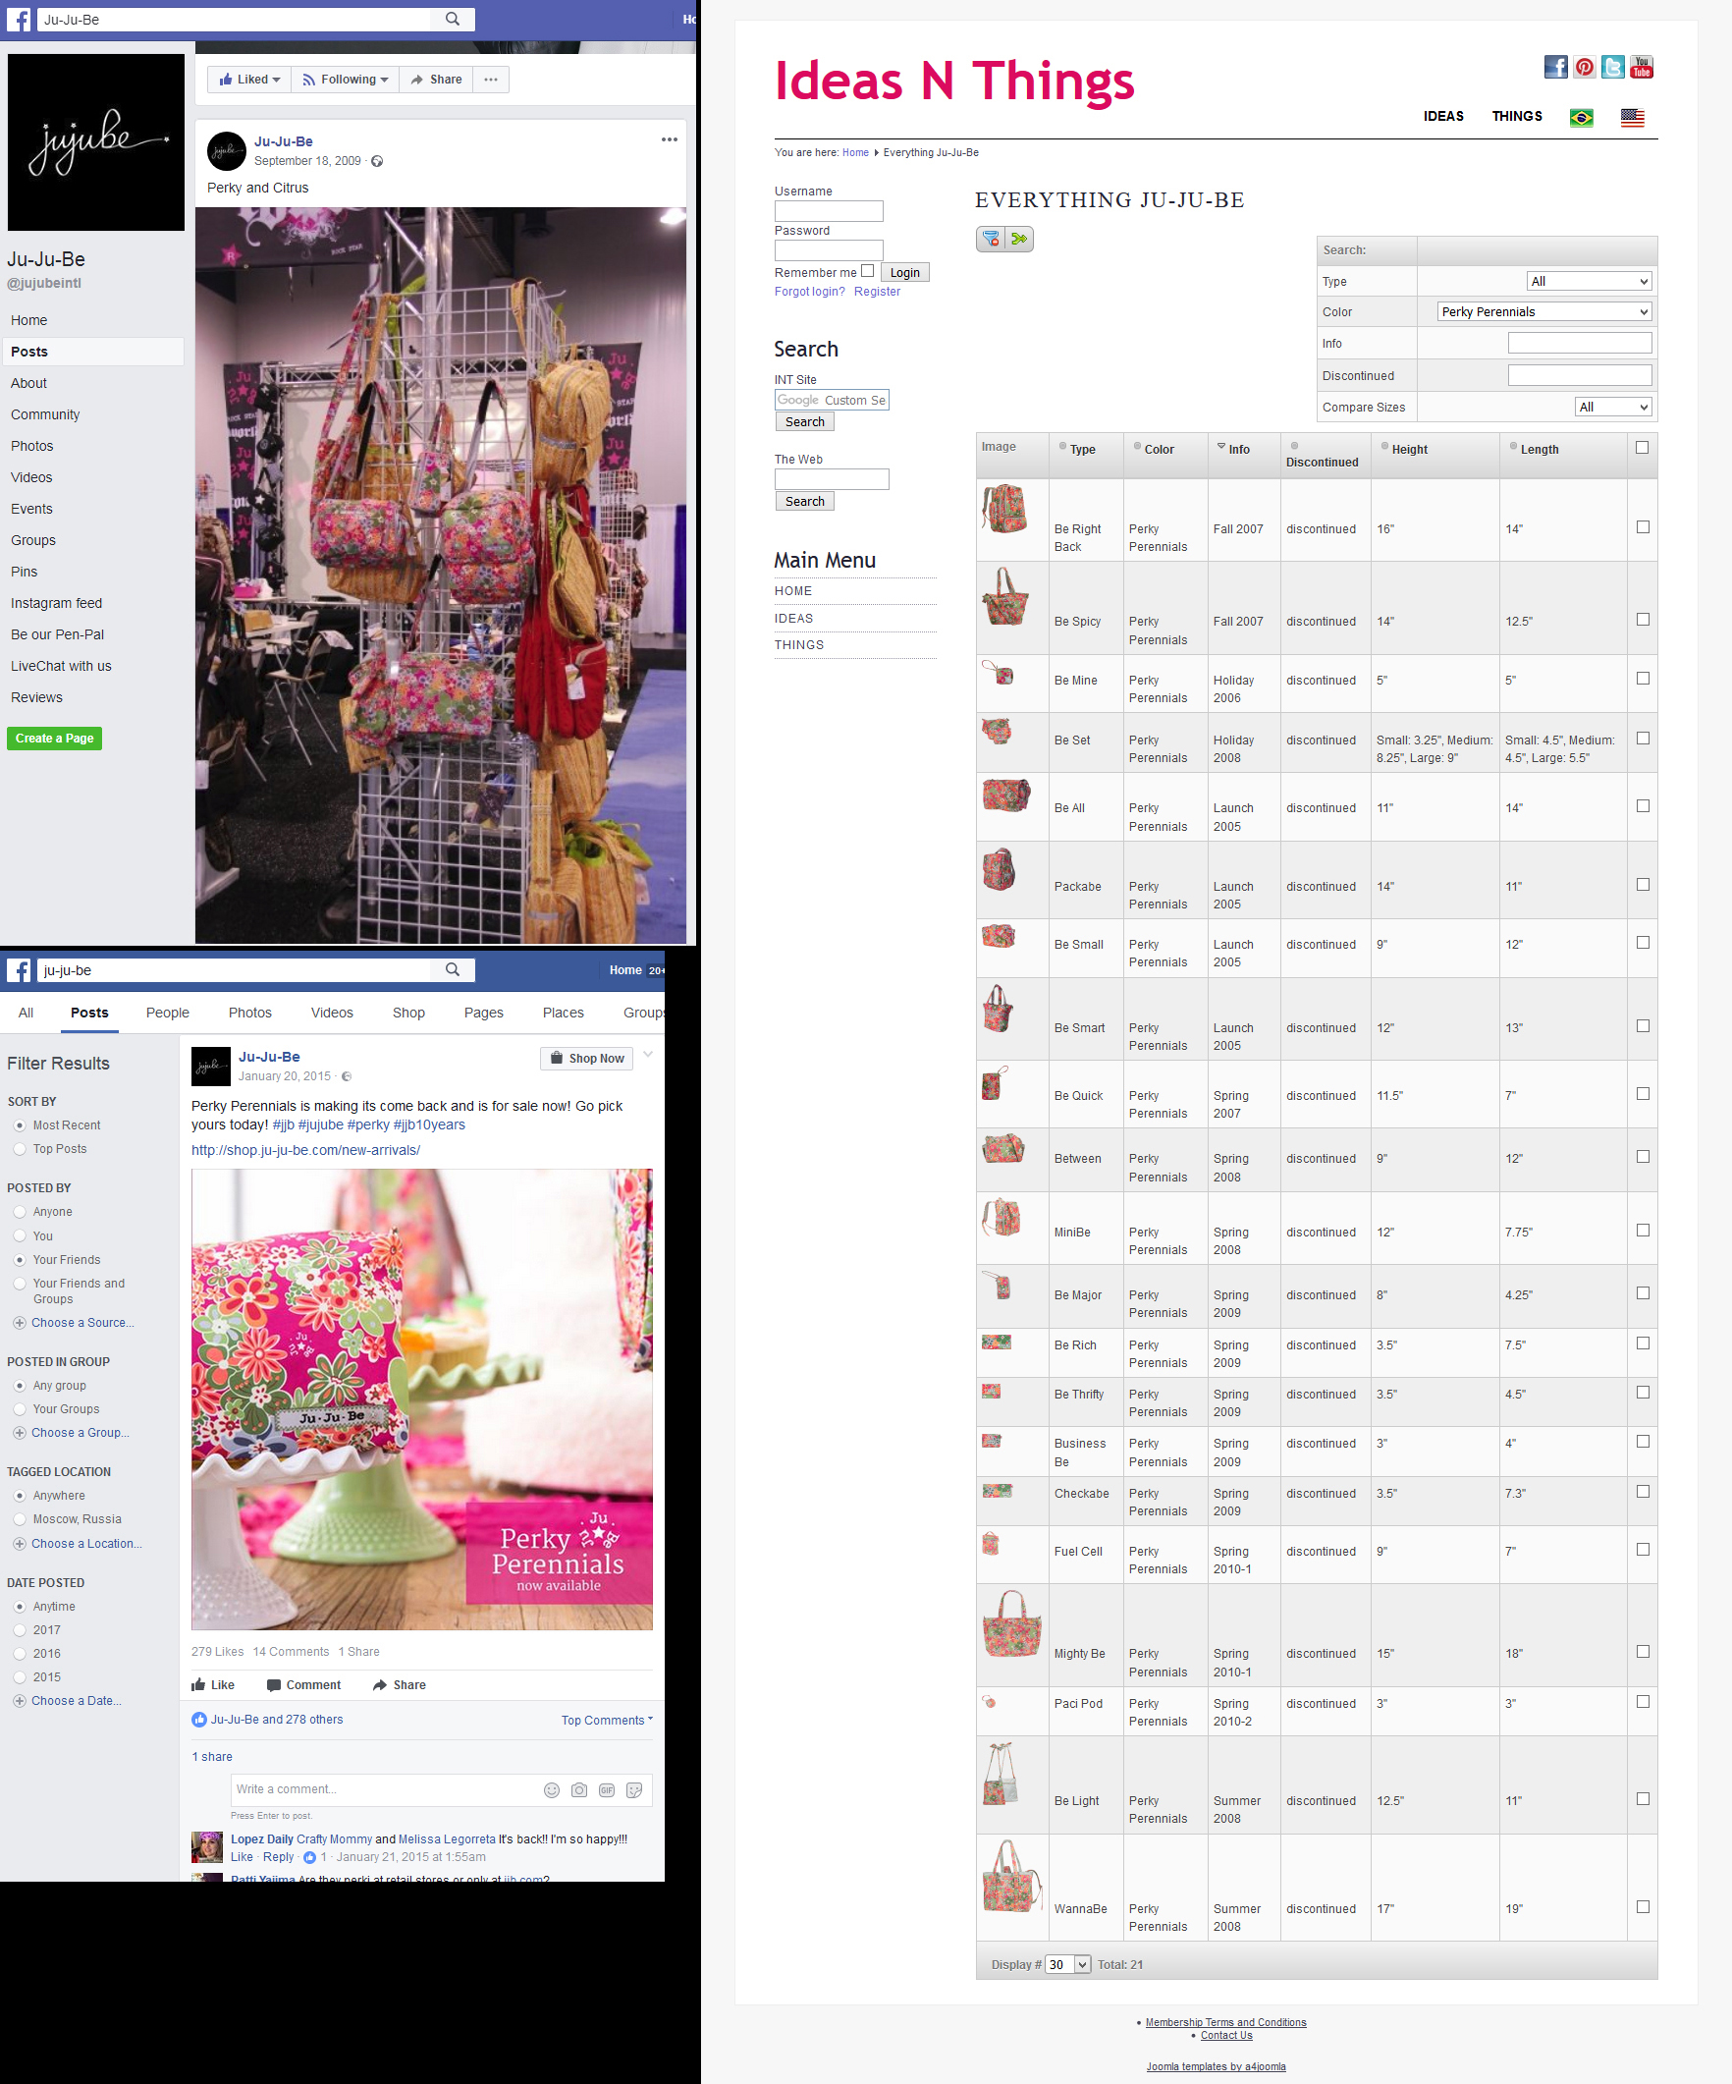Image resolution: width=1732 pixels, height=2084 pixels.
Task: Click Comment action under Perky Perennials post
Action: [303, 1684]
